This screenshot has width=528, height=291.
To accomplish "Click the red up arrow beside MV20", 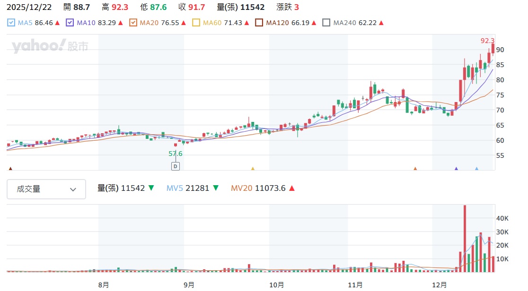I will pyautogui.click(x=291, y=188).
